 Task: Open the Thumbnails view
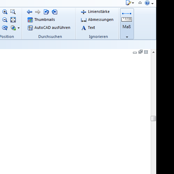pyautogui.click(x=41, y=20)
